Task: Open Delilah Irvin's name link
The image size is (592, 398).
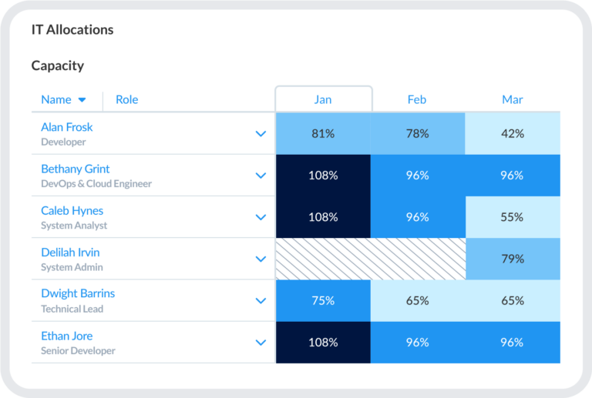Action: tap(70, 252)
